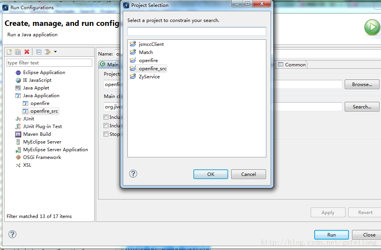Click the Java Applet icon
381x250 pixels.
(x=18, y=88)
